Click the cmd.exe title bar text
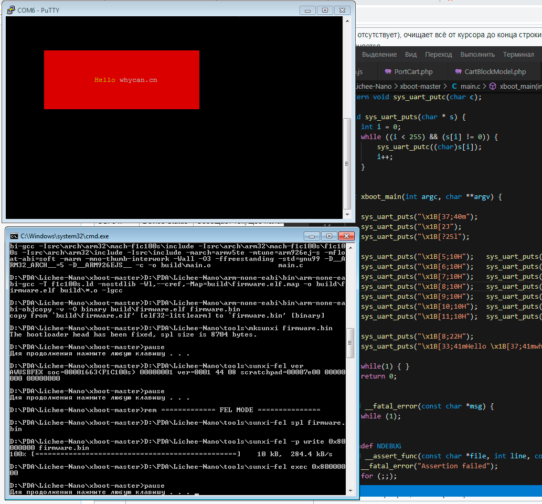This screenshot has width=542, height=504. point(65,236)
